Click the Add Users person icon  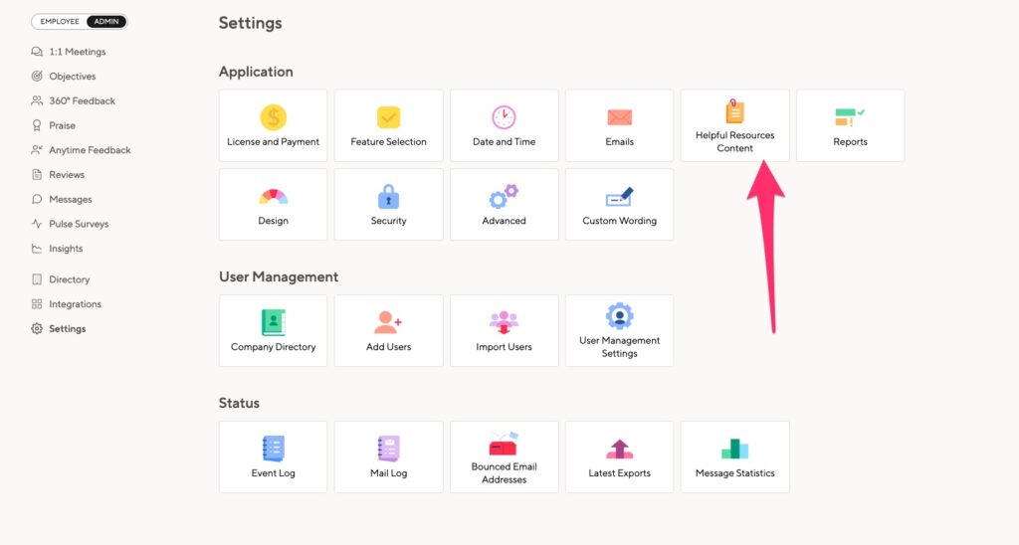389,322
